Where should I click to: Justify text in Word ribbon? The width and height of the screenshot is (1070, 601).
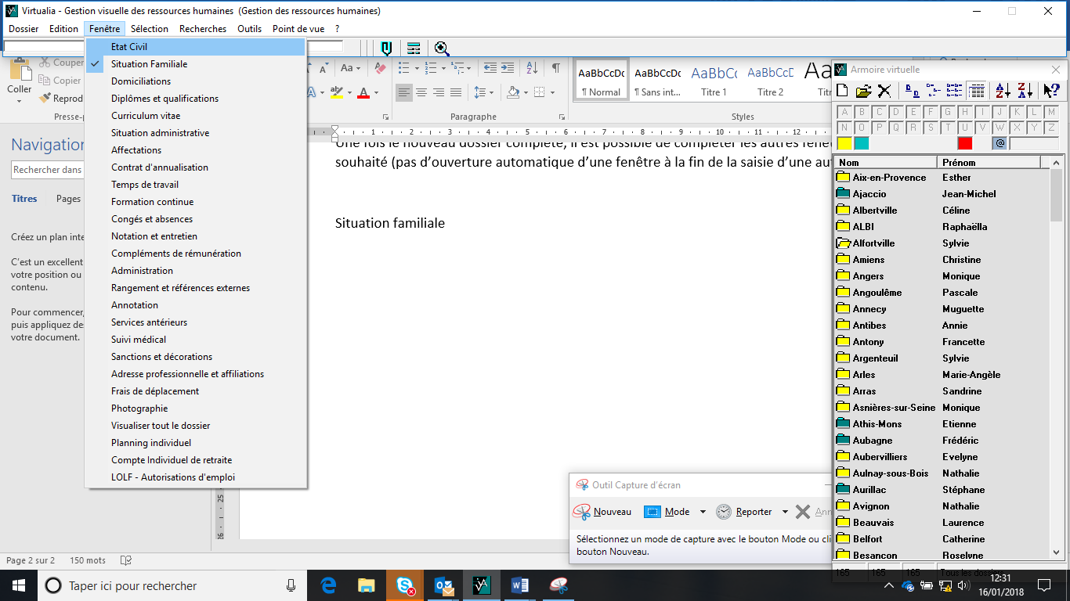point(456,92)
